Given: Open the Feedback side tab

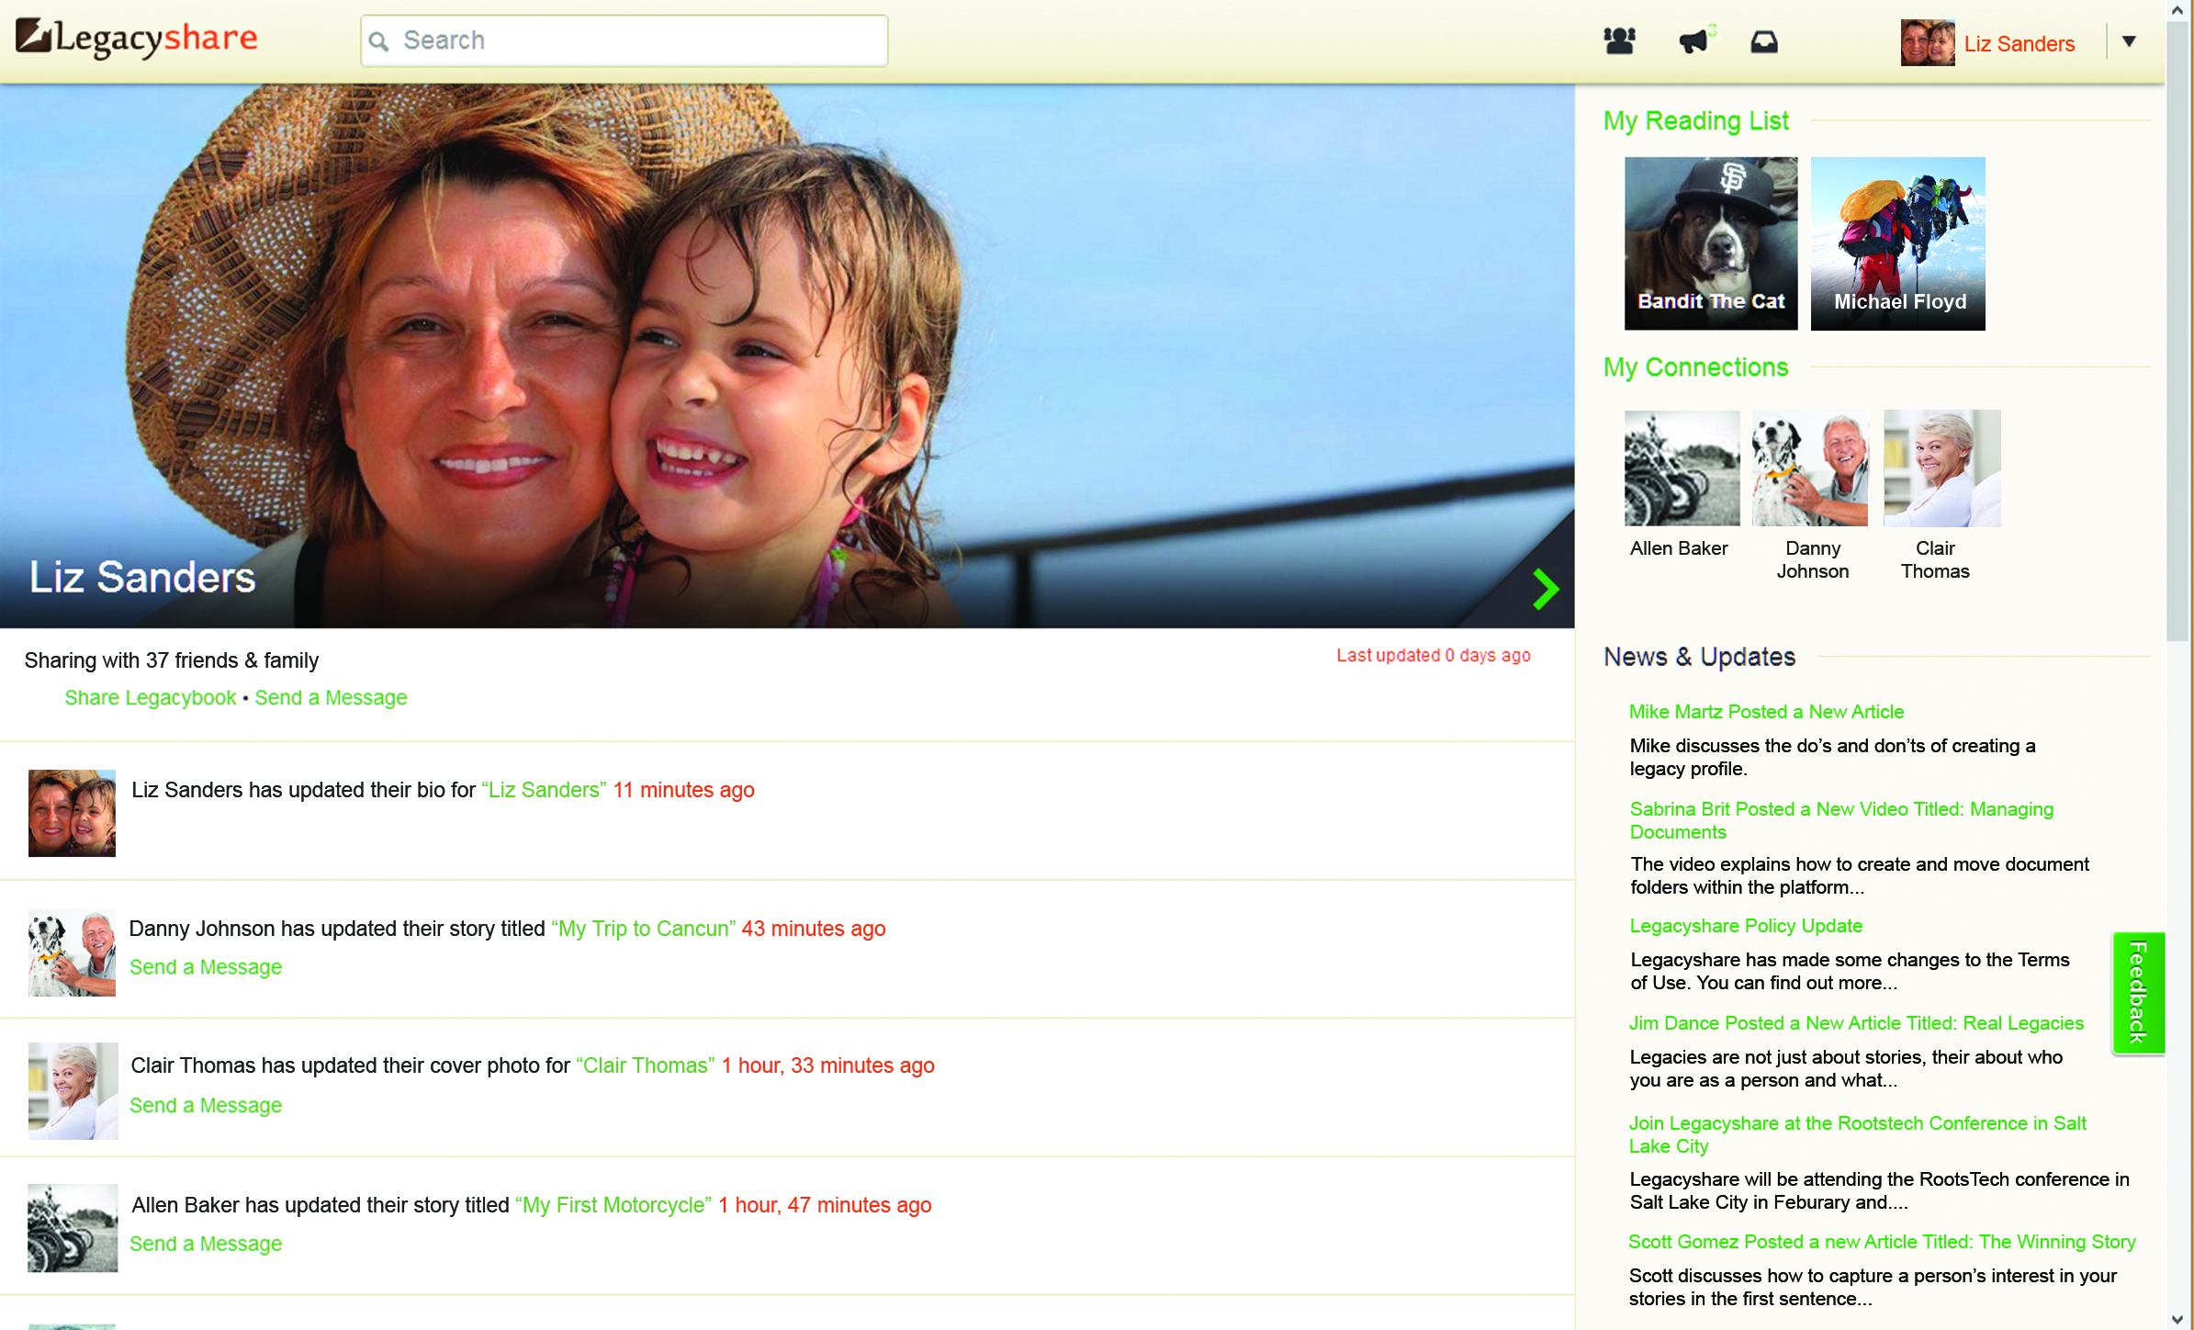Looking at the screenshot, I should (2138, 992).
